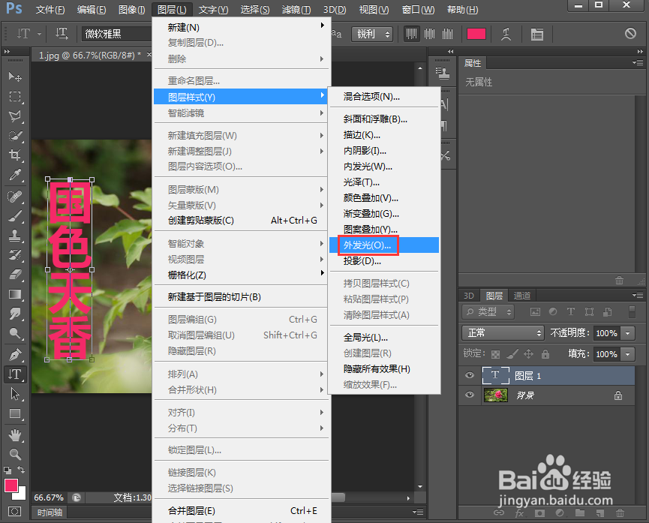The image size is (649, 523).
Task: Click the 微软雅黑 font name field
Action: click(117, 34)
